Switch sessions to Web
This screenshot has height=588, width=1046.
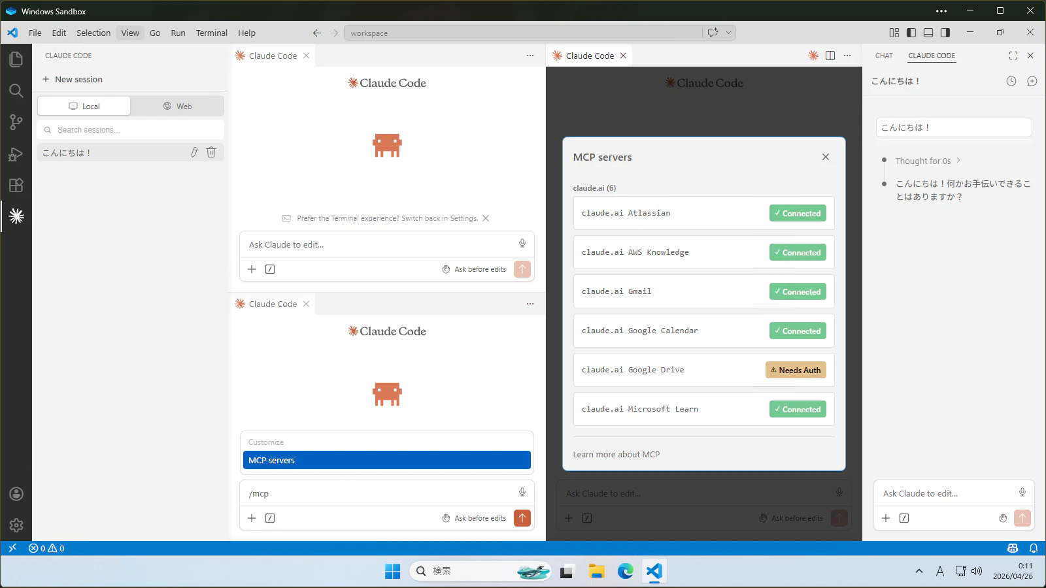point(177,106)
